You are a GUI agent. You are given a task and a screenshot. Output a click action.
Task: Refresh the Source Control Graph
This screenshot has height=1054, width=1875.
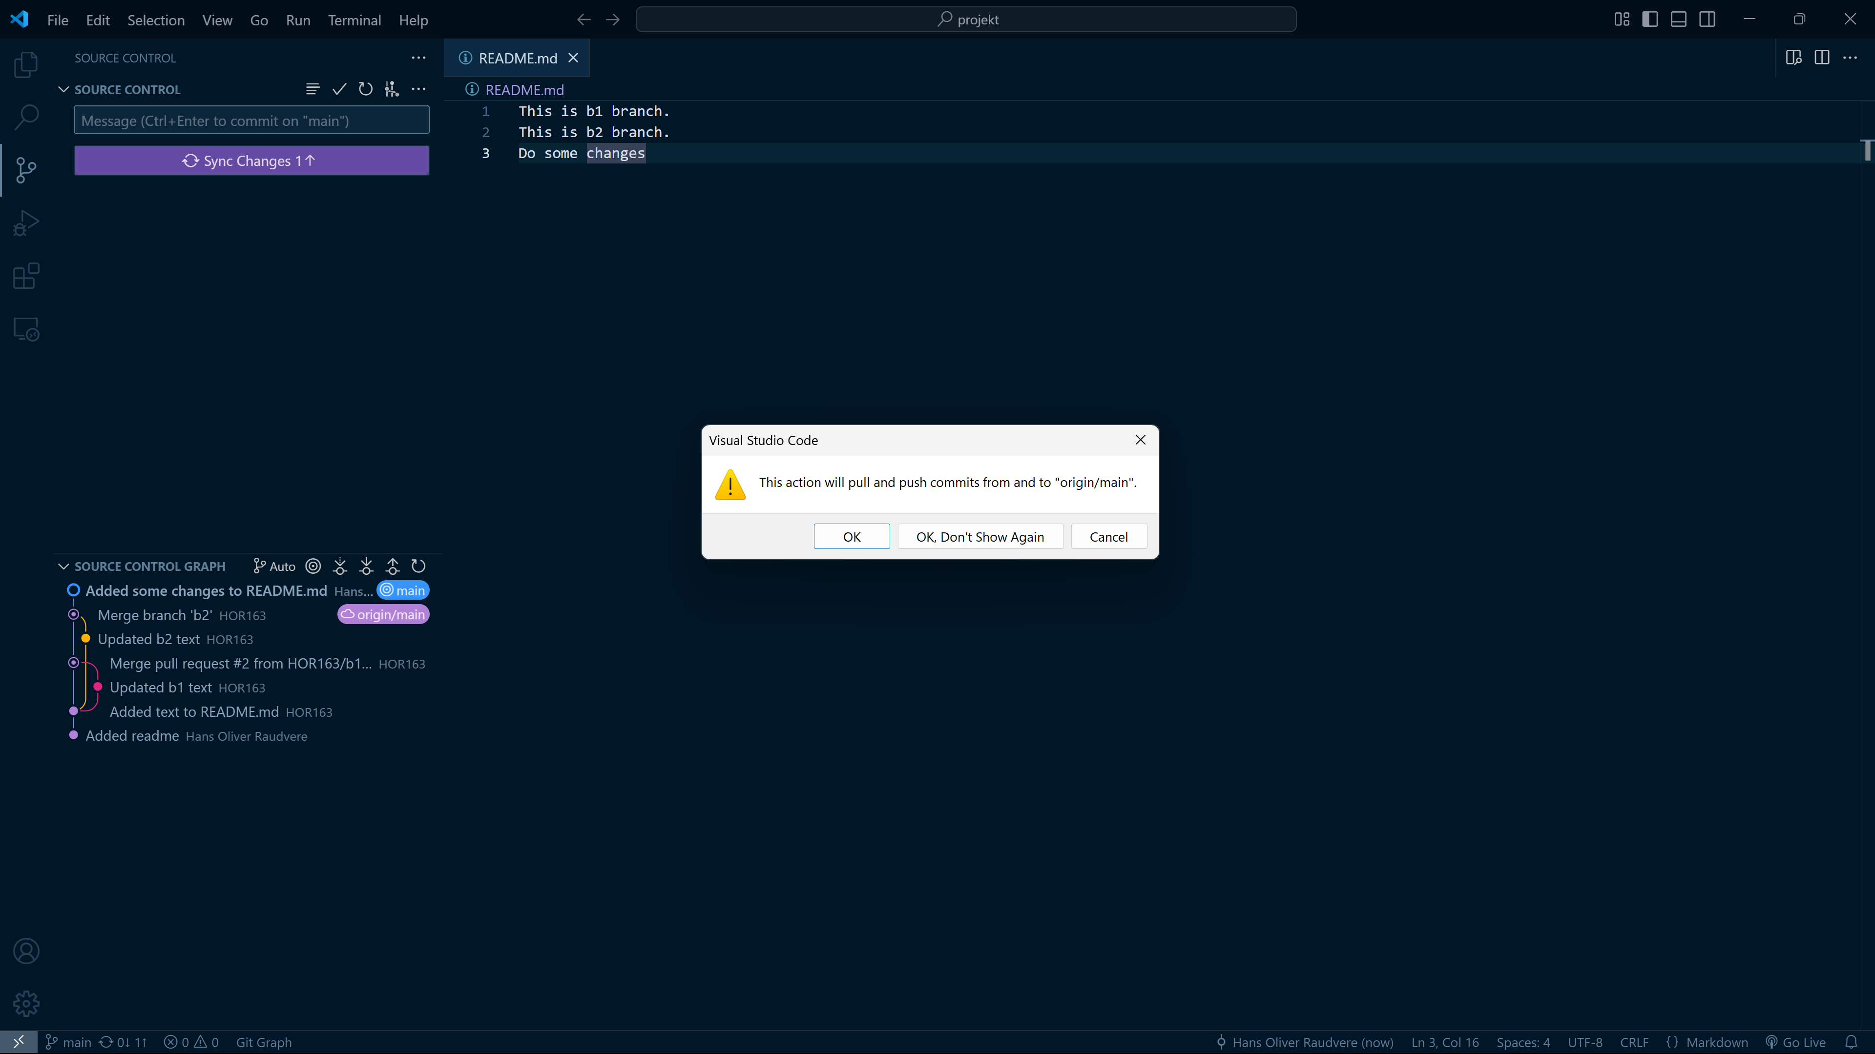coord(418,566)
